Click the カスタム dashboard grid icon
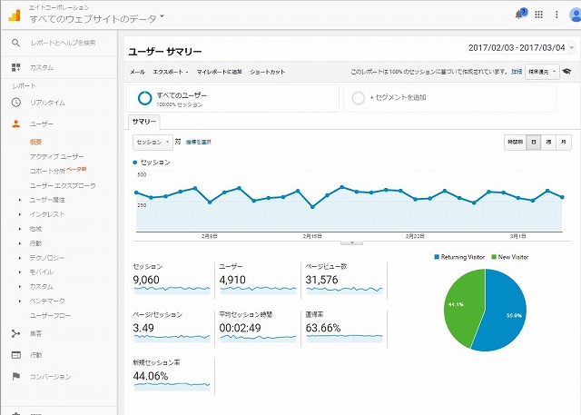The width and height of the screenshot is (581, 415). click(x=15, y=67)
